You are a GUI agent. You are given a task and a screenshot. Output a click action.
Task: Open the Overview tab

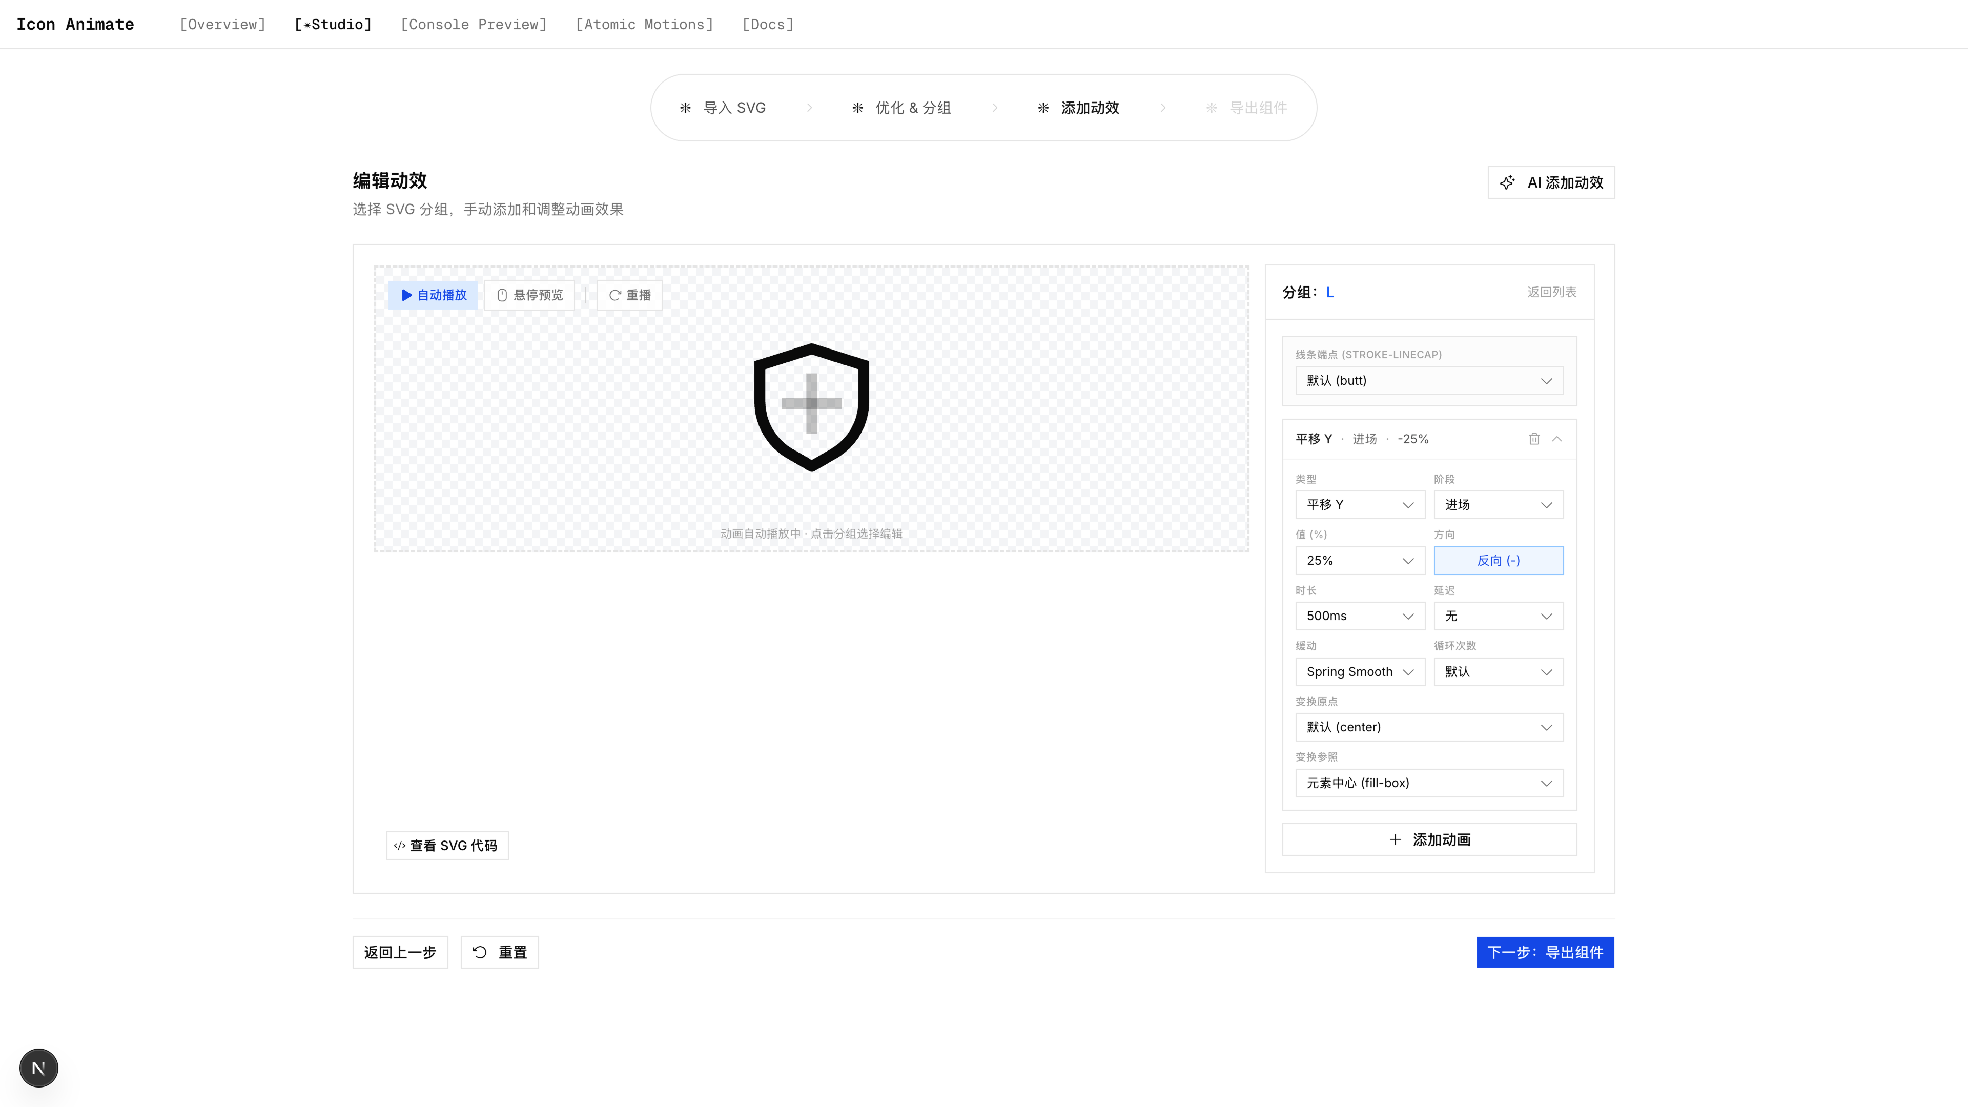point(222,25)
